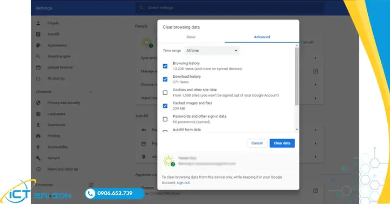
Task: Click the sun avatar in dialog account area
Action: (169, 161)
